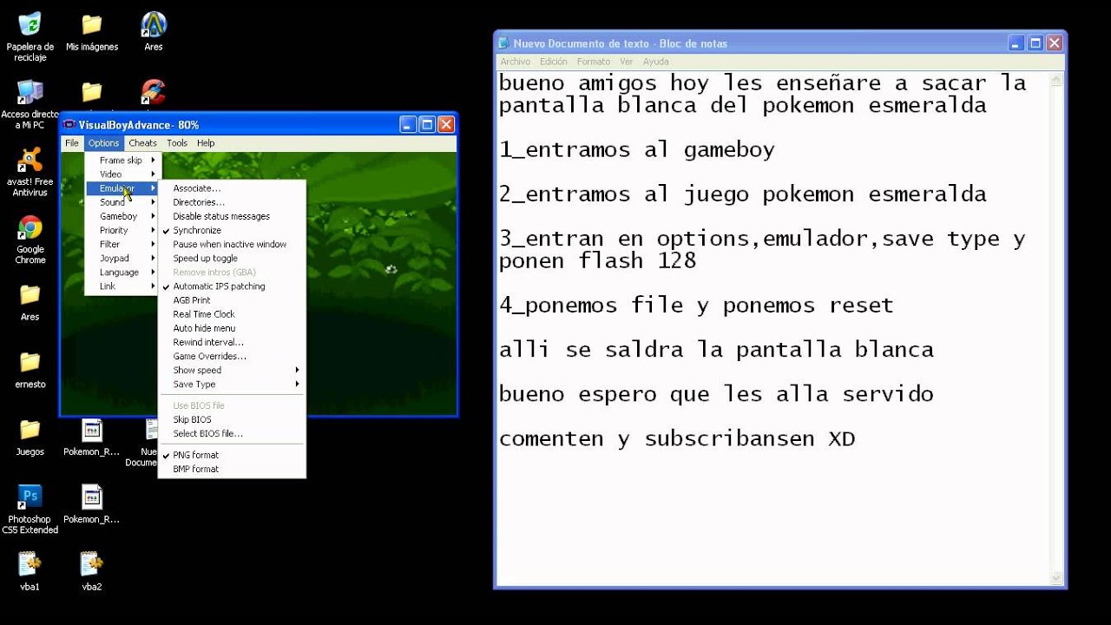
Task: Expand the Priority submenu
Action: click(x=122, y=230)
